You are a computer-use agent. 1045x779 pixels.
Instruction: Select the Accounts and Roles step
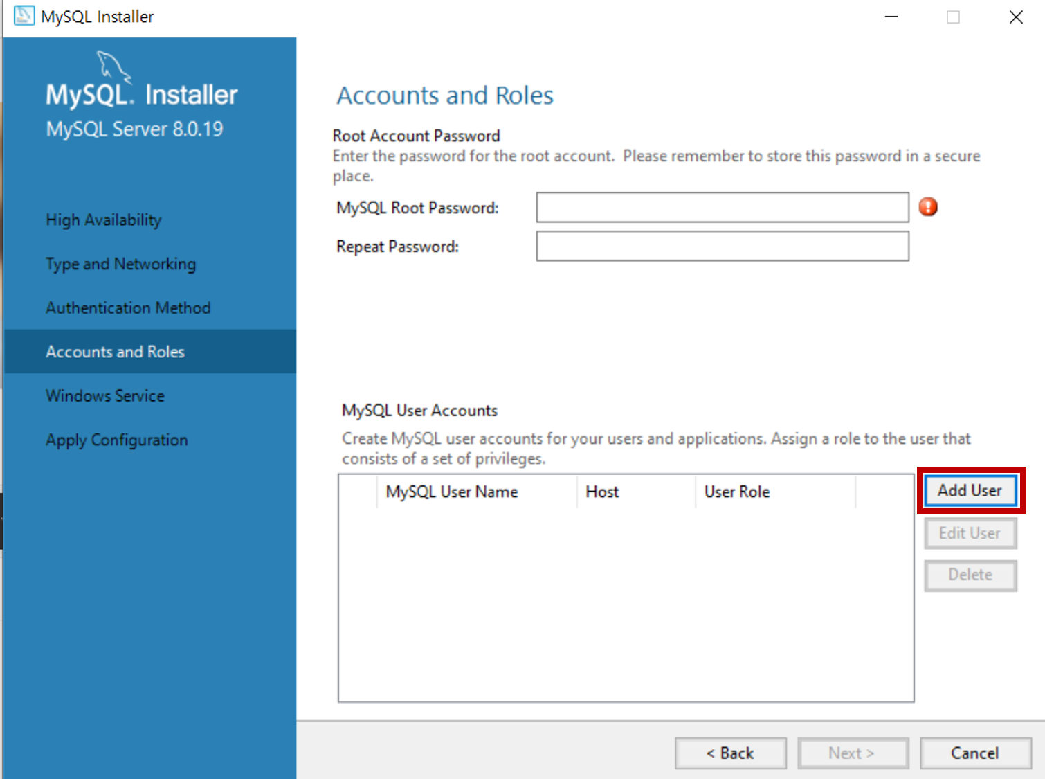coord(150,352)
